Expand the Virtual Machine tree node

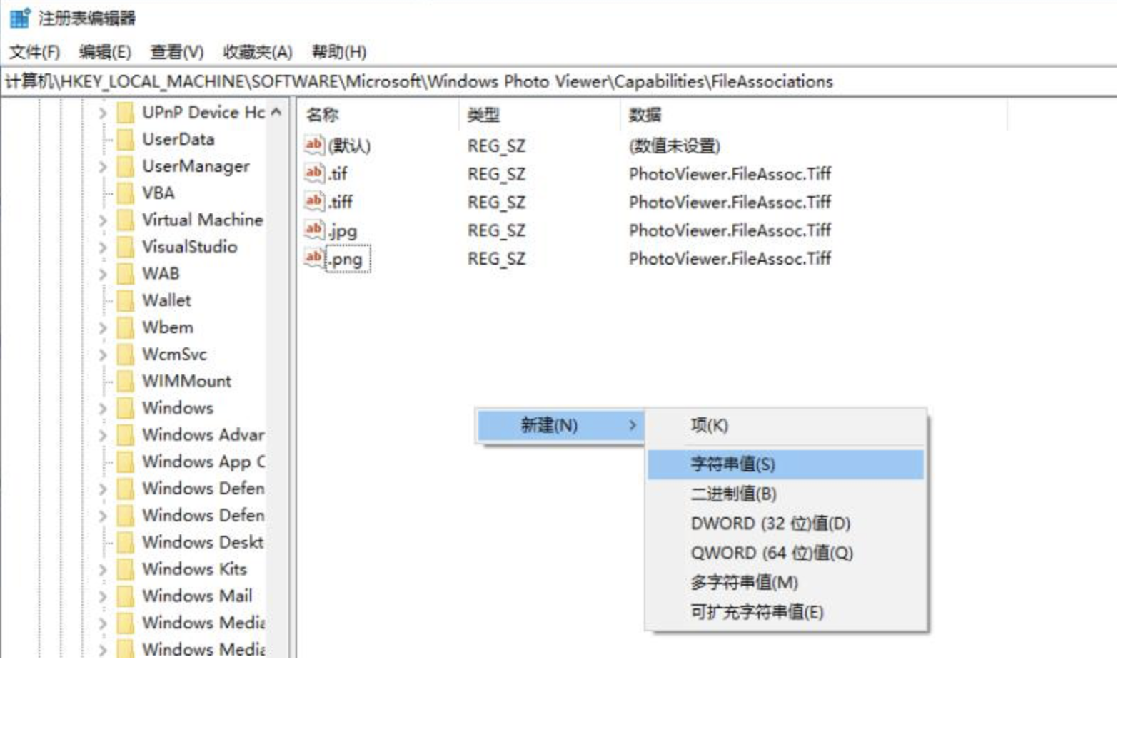pos(103,220)
